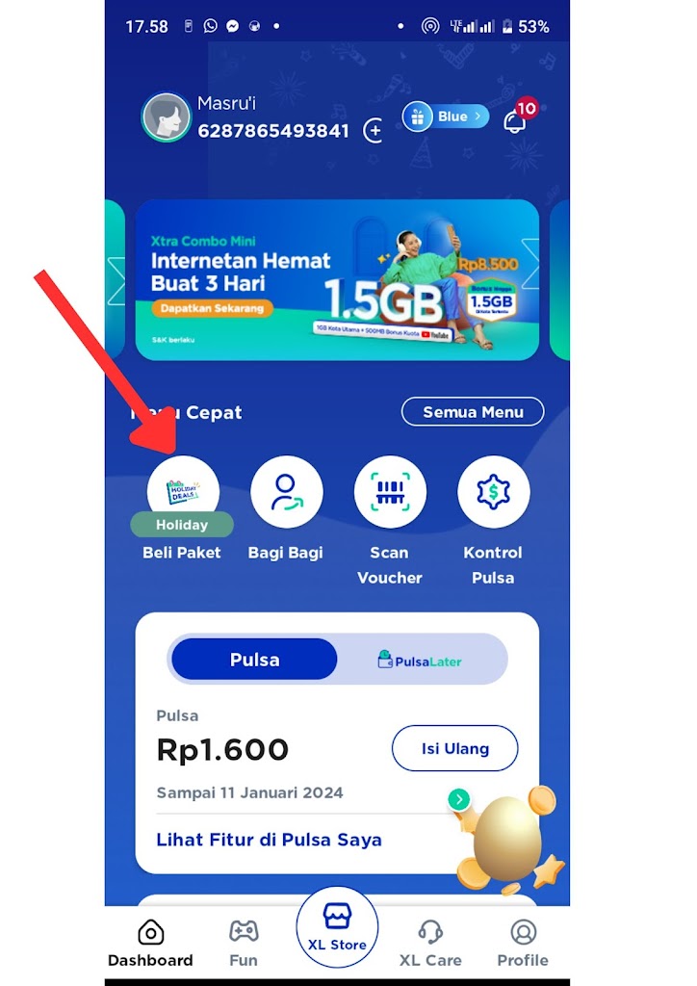
Task: Tap the Isi Ulang button
Action: (x=455, y=748)
